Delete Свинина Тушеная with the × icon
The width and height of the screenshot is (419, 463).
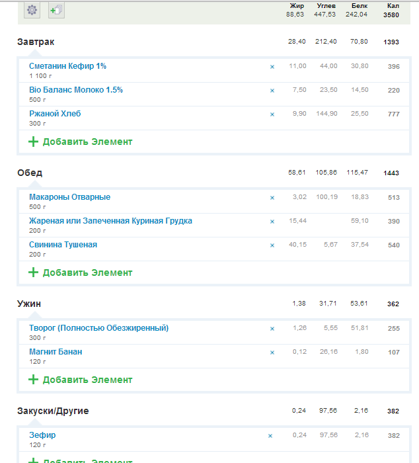[272, 245]
